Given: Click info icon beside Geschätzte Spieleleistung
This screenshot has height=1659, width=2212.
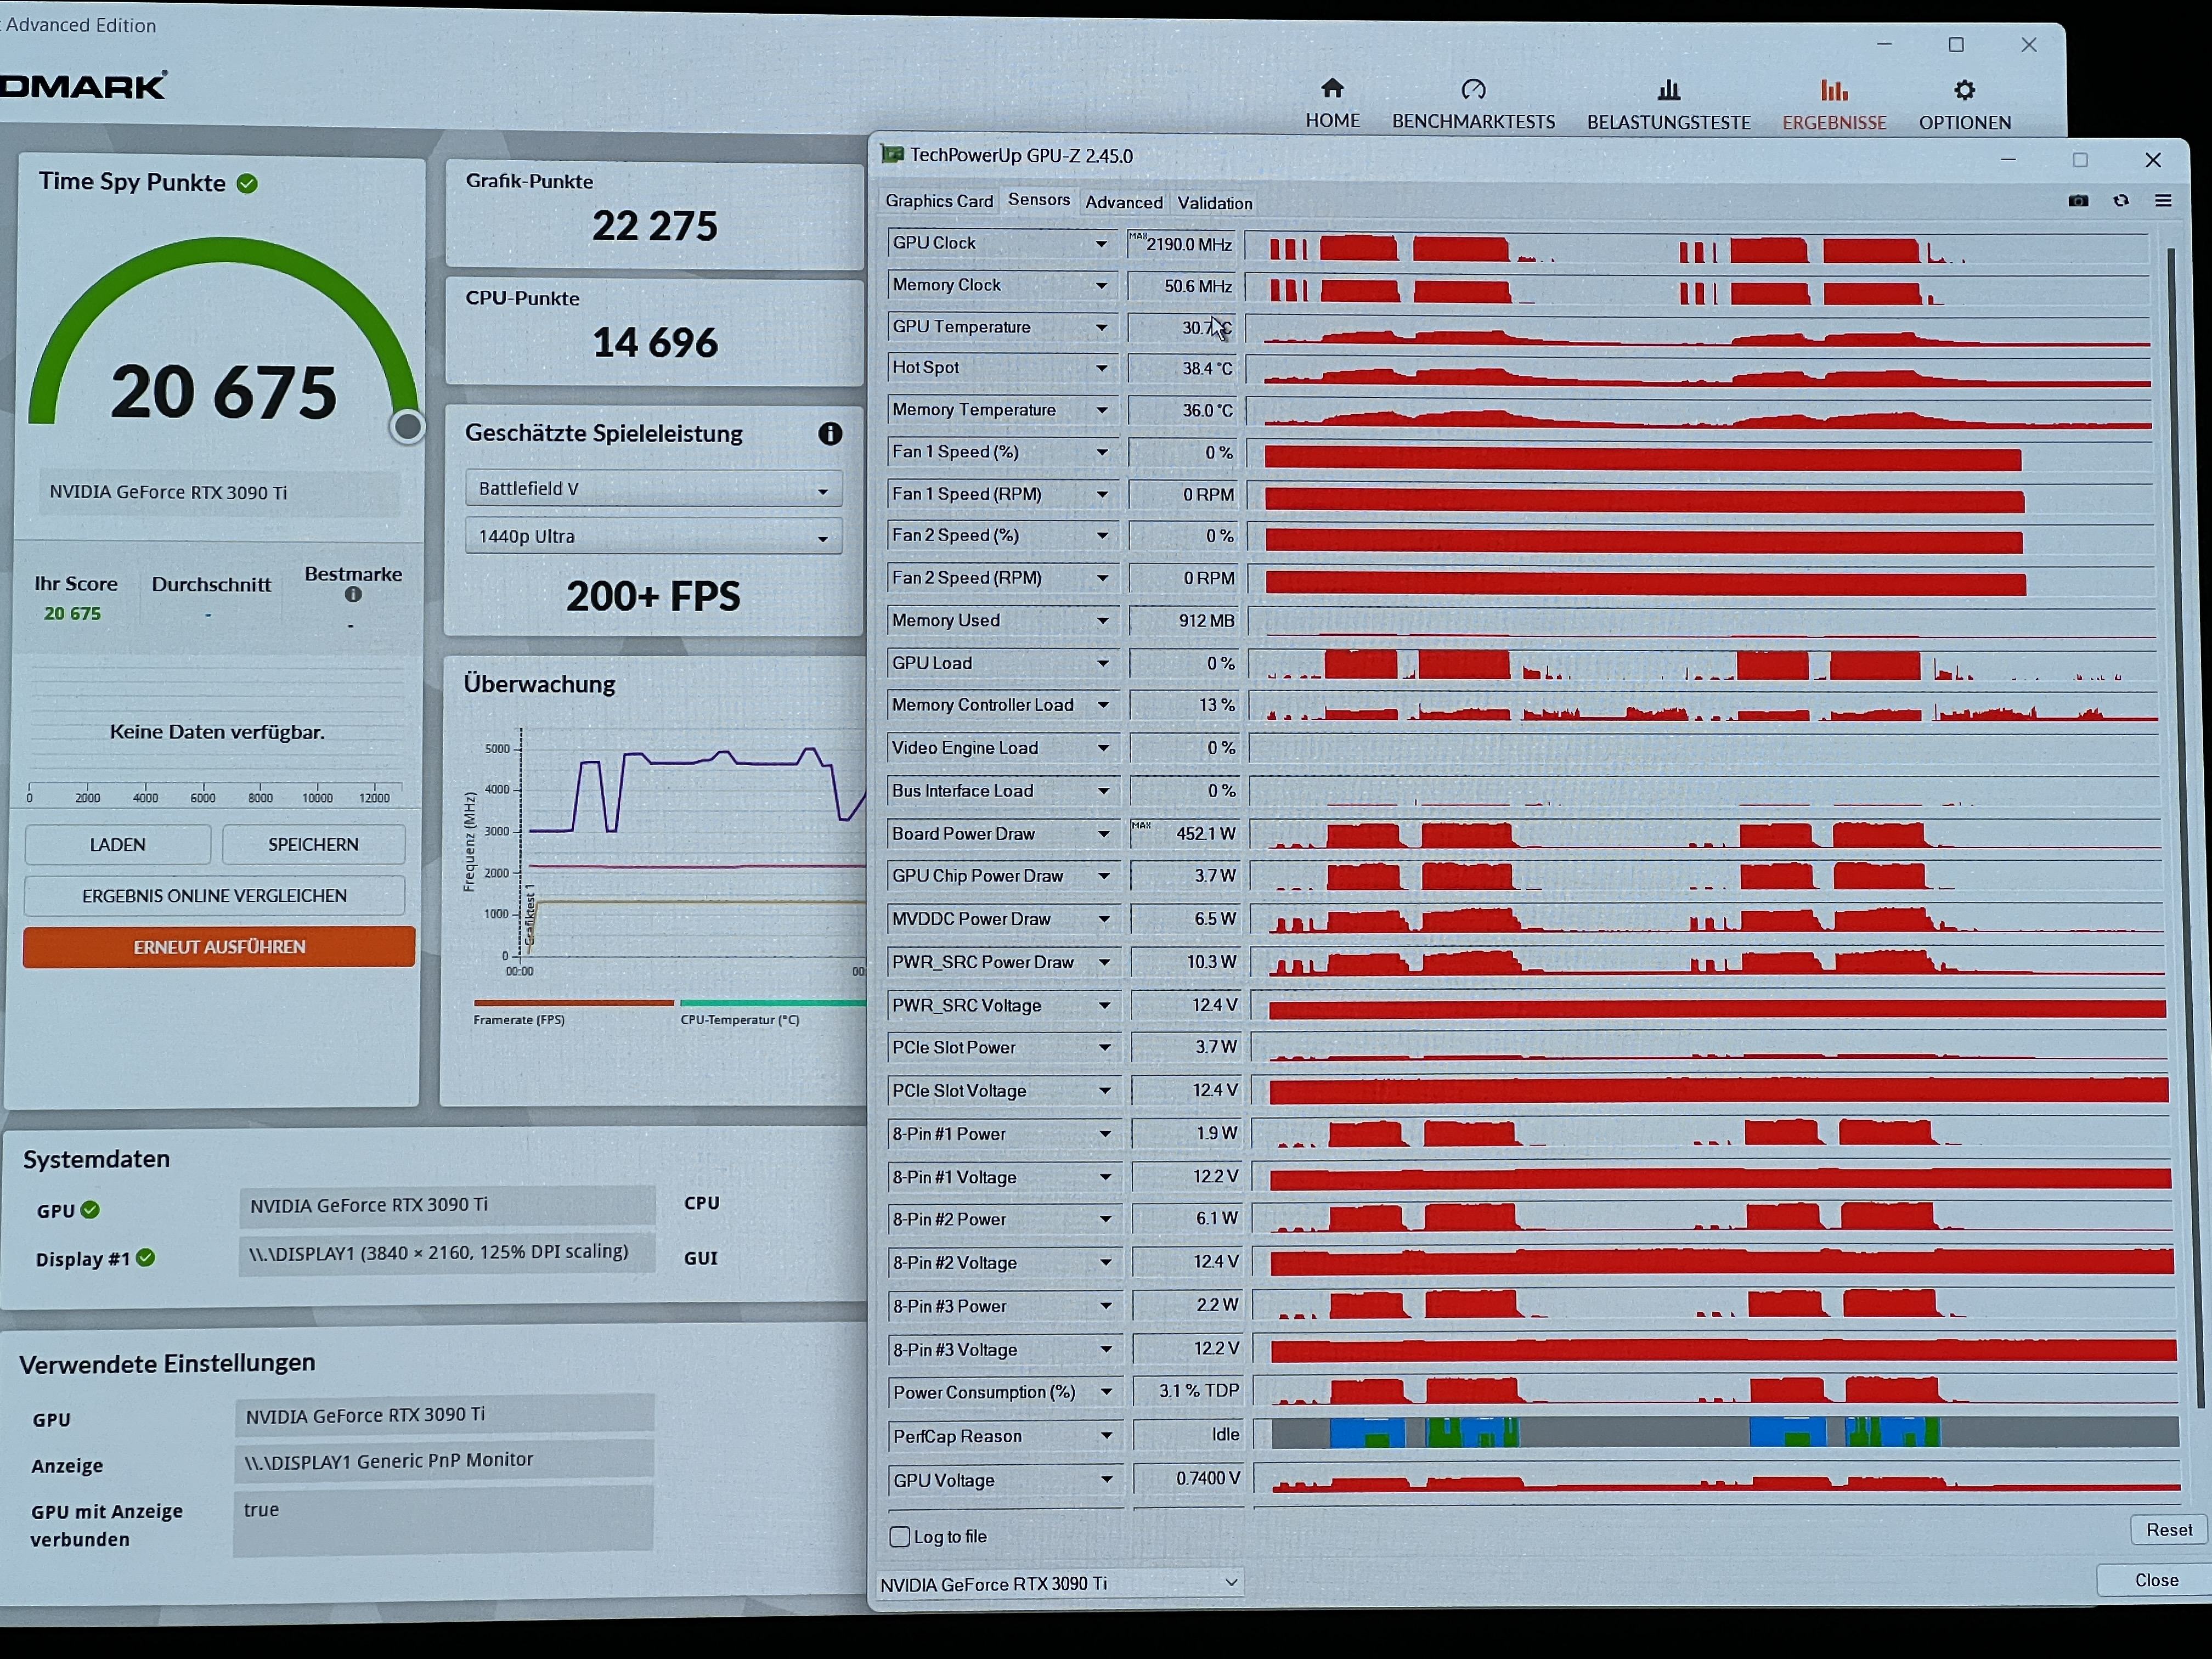Looking at the screenshot, I should [x=830, y=433].
